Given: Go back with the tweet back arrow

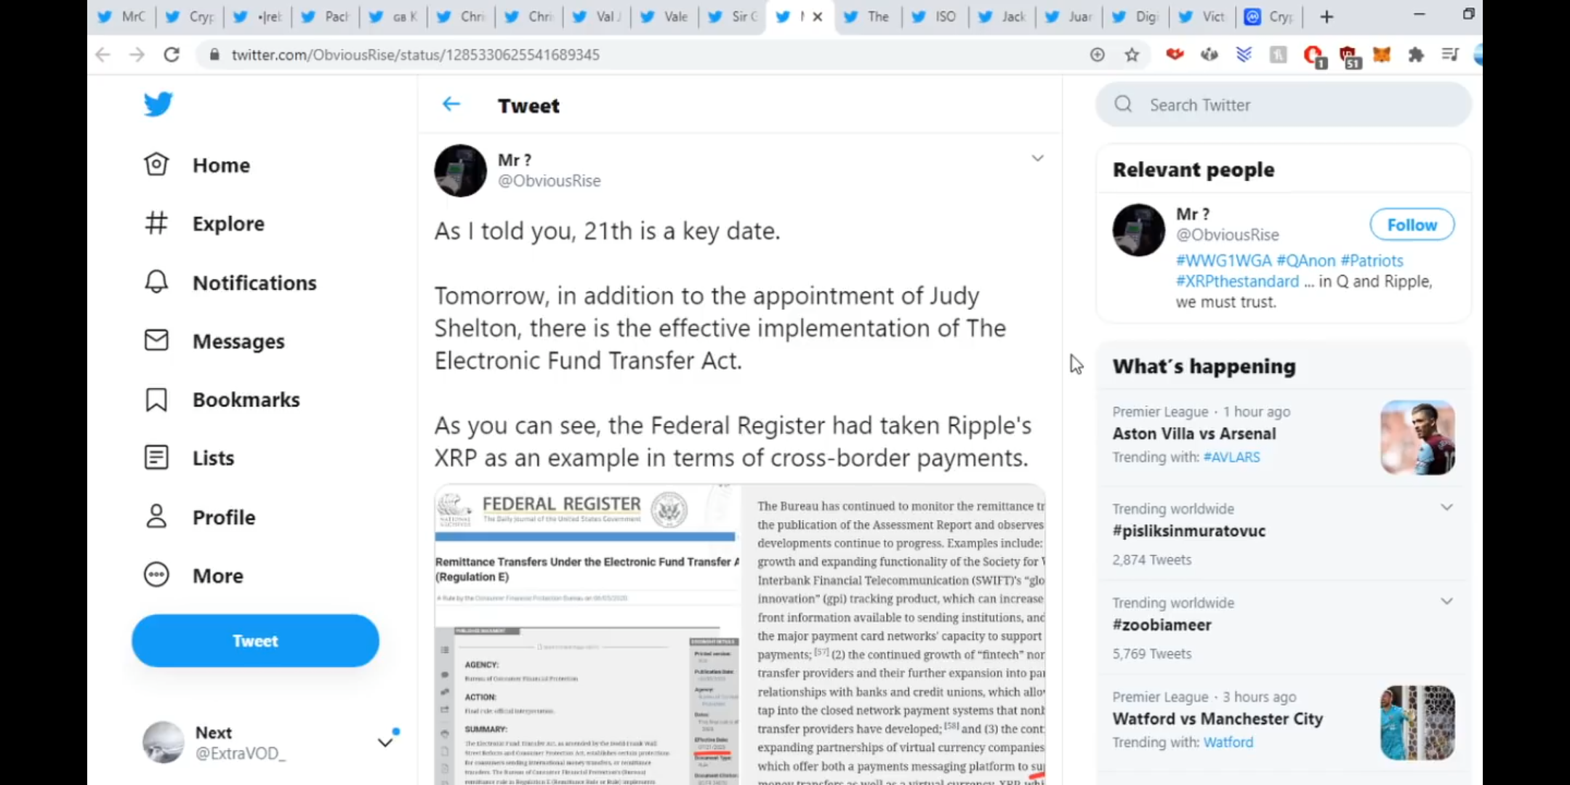Looking at the screenshot, I should pyautogui.click(x=451, y=105).
